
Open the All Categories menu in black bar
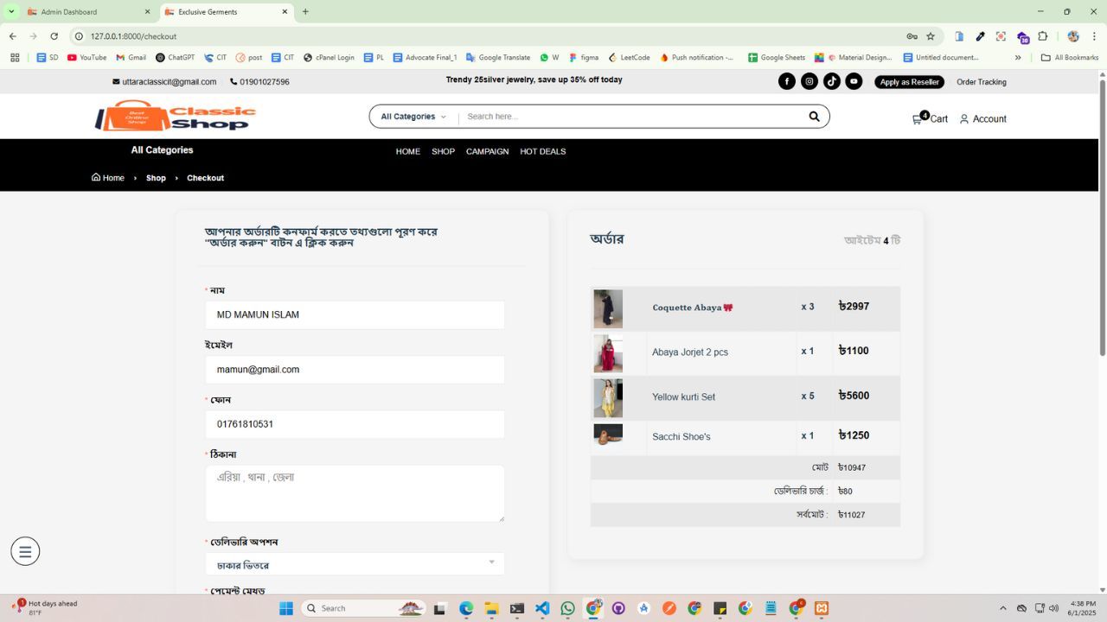[x=162, y=150]
